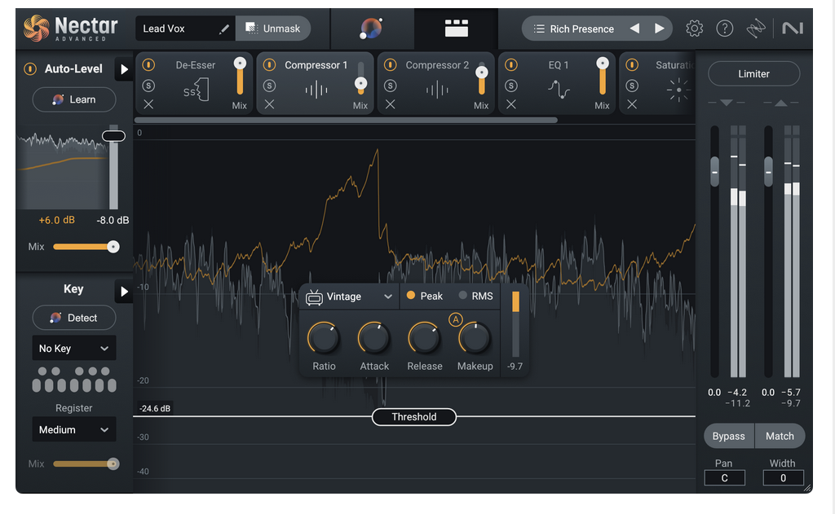Screen dimensions: 835x514
Task: Remove the Compressor 1 module with X
Action: point(269,105)
